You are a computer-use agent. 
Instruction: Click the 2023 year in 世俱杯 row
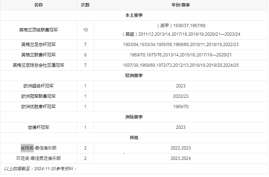181,127
